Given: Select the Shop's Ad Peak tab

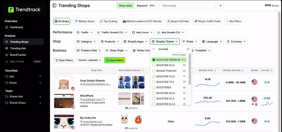Looking at the screenshot, I should 178,21.
